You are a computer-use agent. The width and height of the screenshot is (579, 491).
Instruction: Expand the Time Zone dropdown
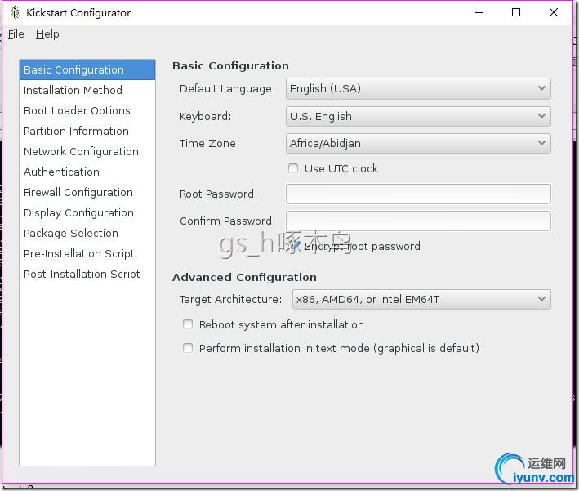tap(418, 143)
